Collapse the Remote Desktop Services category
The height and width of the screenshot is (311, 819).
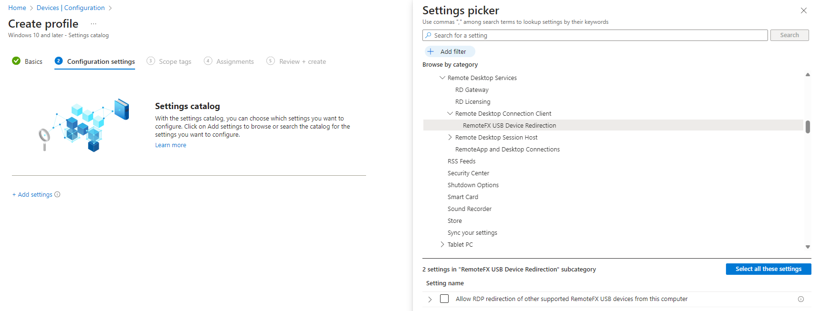click(442, 78)
